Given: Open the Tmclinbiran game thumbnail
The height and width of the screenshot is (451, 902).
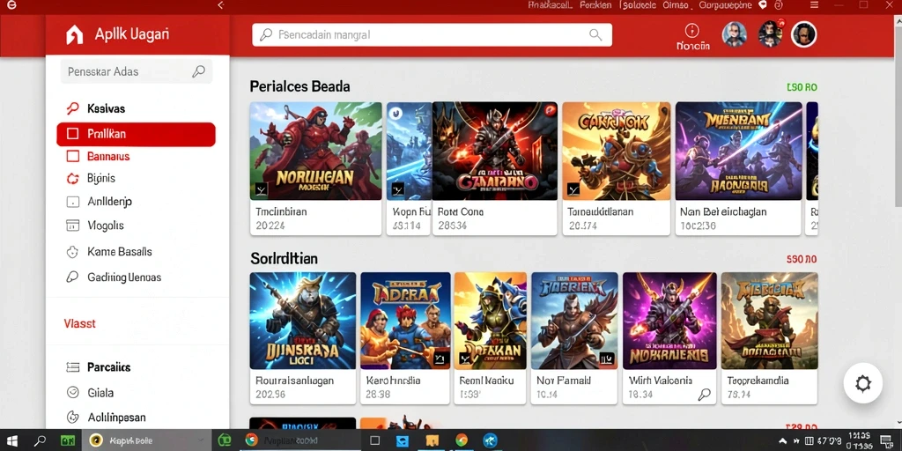Looking at the screenshot, I should (316, 152).
